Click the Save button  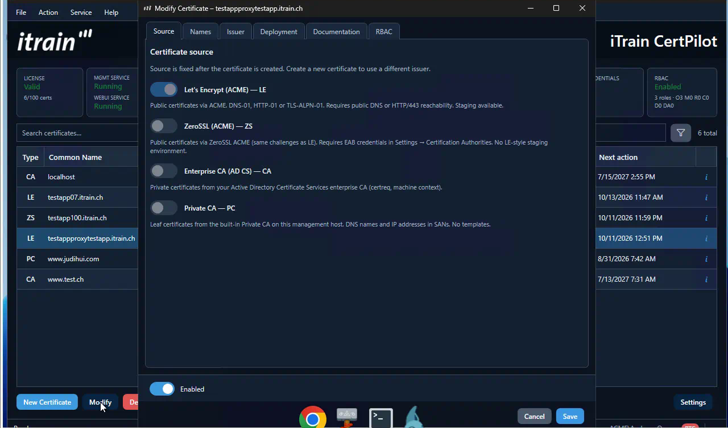point(570,416)
